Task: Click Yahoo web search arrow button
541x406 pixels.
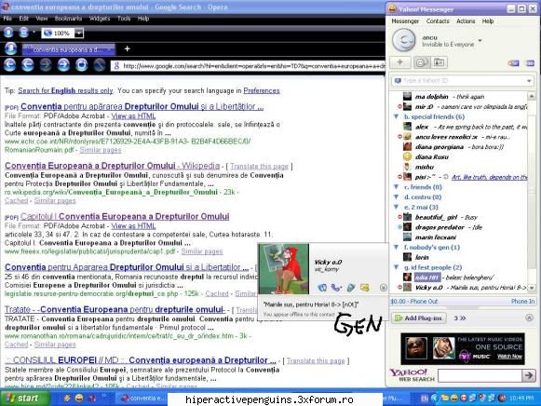Action: tap(529, 375)
